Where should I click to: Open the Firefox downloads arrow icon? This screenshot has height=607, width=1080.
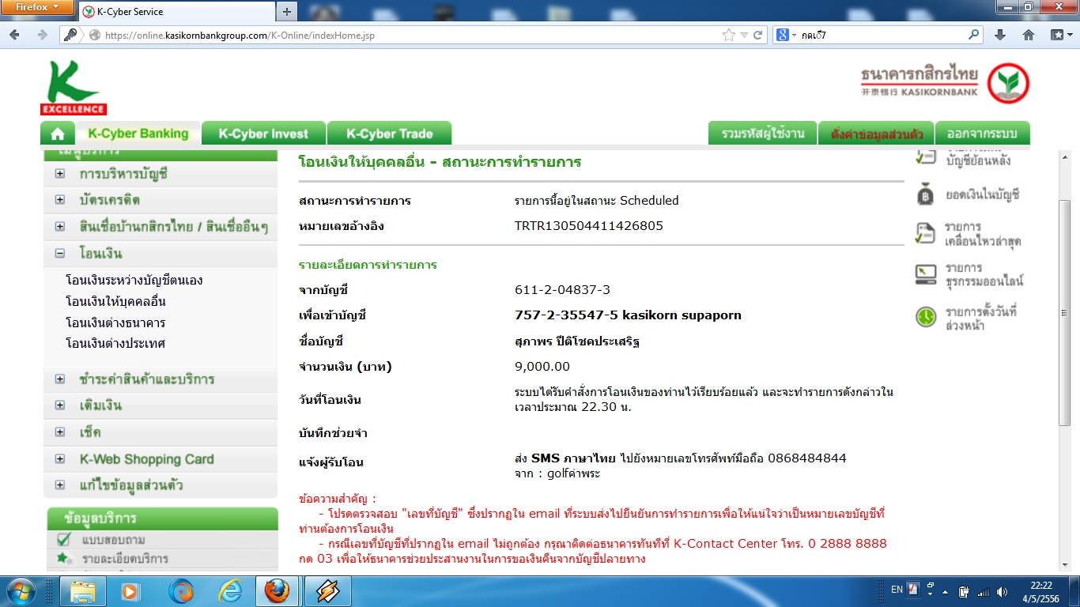tap(1000, 35)
